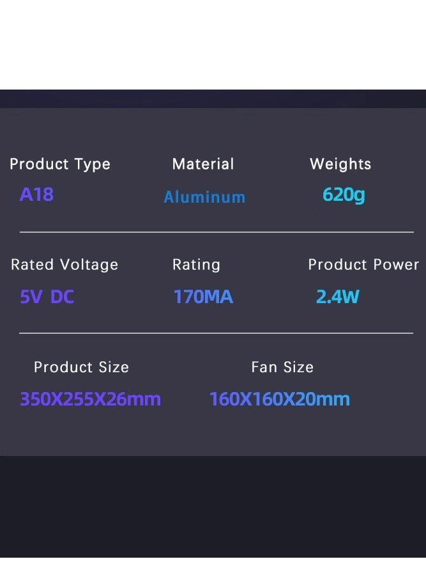Image resolution: width=426 pixels, height=582 pixels.
Task: Select the 170MA rating value
Action: pyautogui.click(x=203, y=297)
